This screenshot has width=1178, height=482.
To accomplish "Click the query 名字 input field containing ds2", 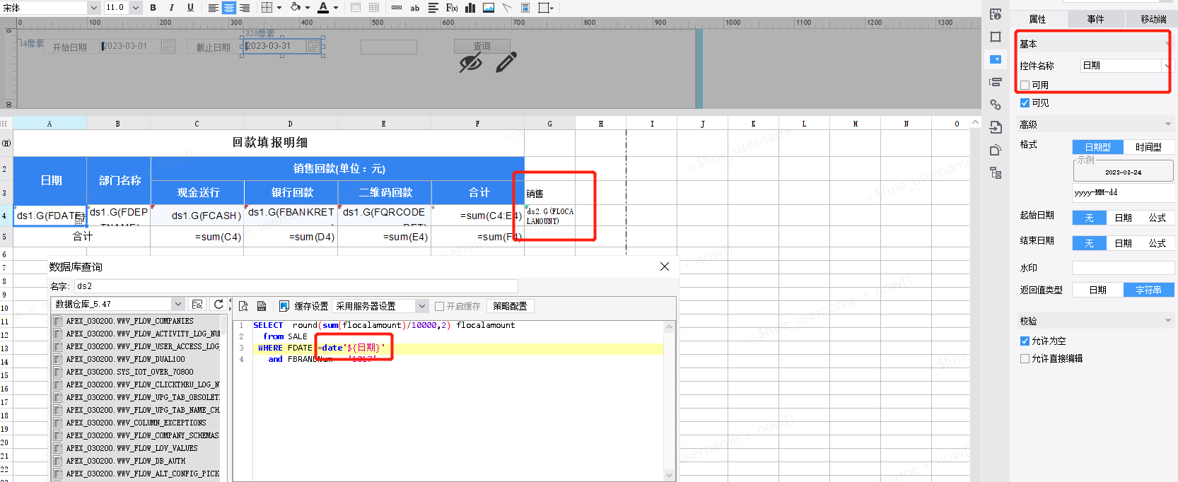I will pos(296,286).
